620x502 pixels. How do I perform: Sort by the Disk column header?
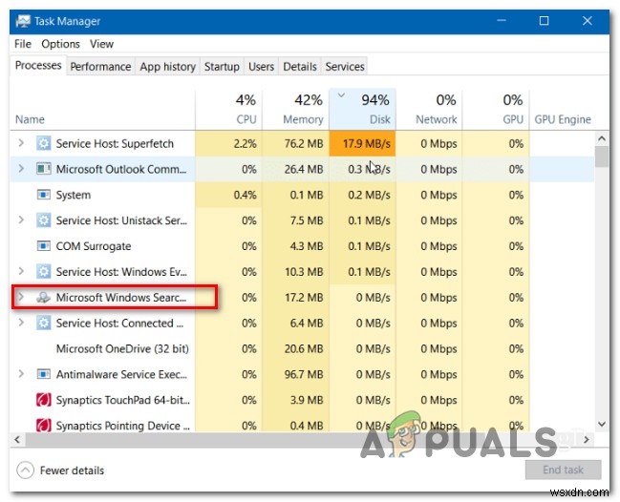coord(362,110)
